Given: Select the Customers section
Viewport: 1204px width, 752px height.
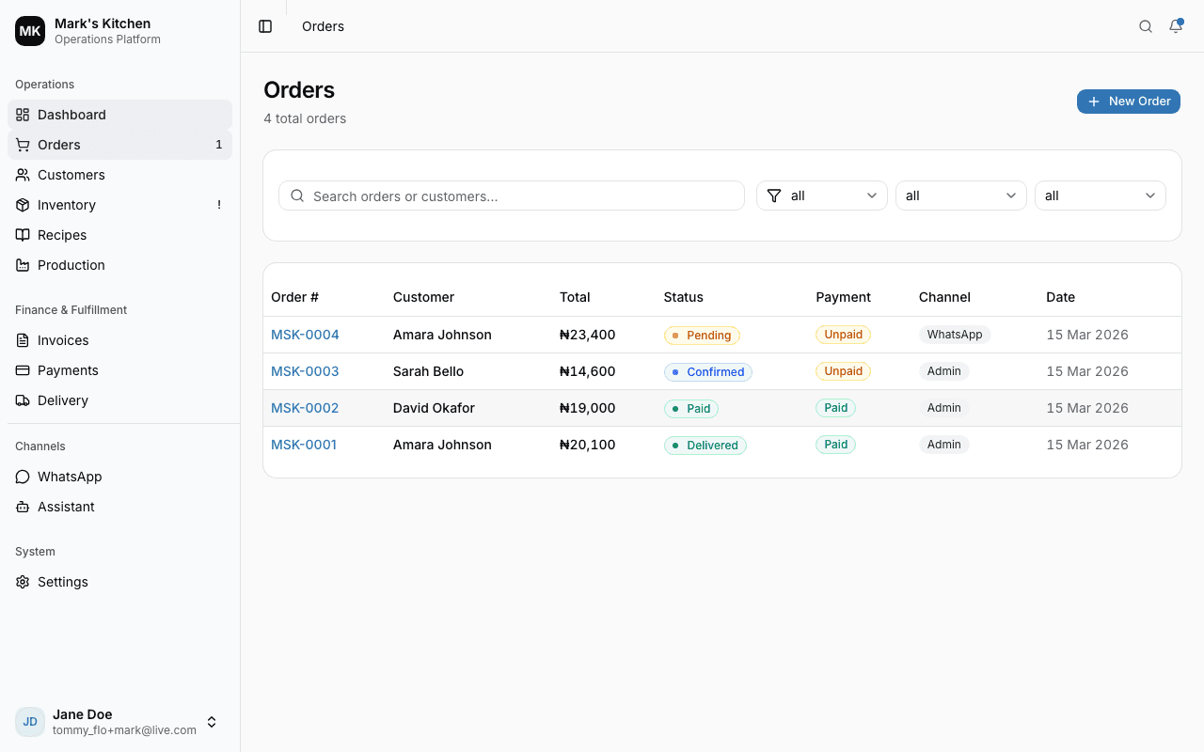Looking at the screenshot, I should pyautogui.click(x=71, y=174).
